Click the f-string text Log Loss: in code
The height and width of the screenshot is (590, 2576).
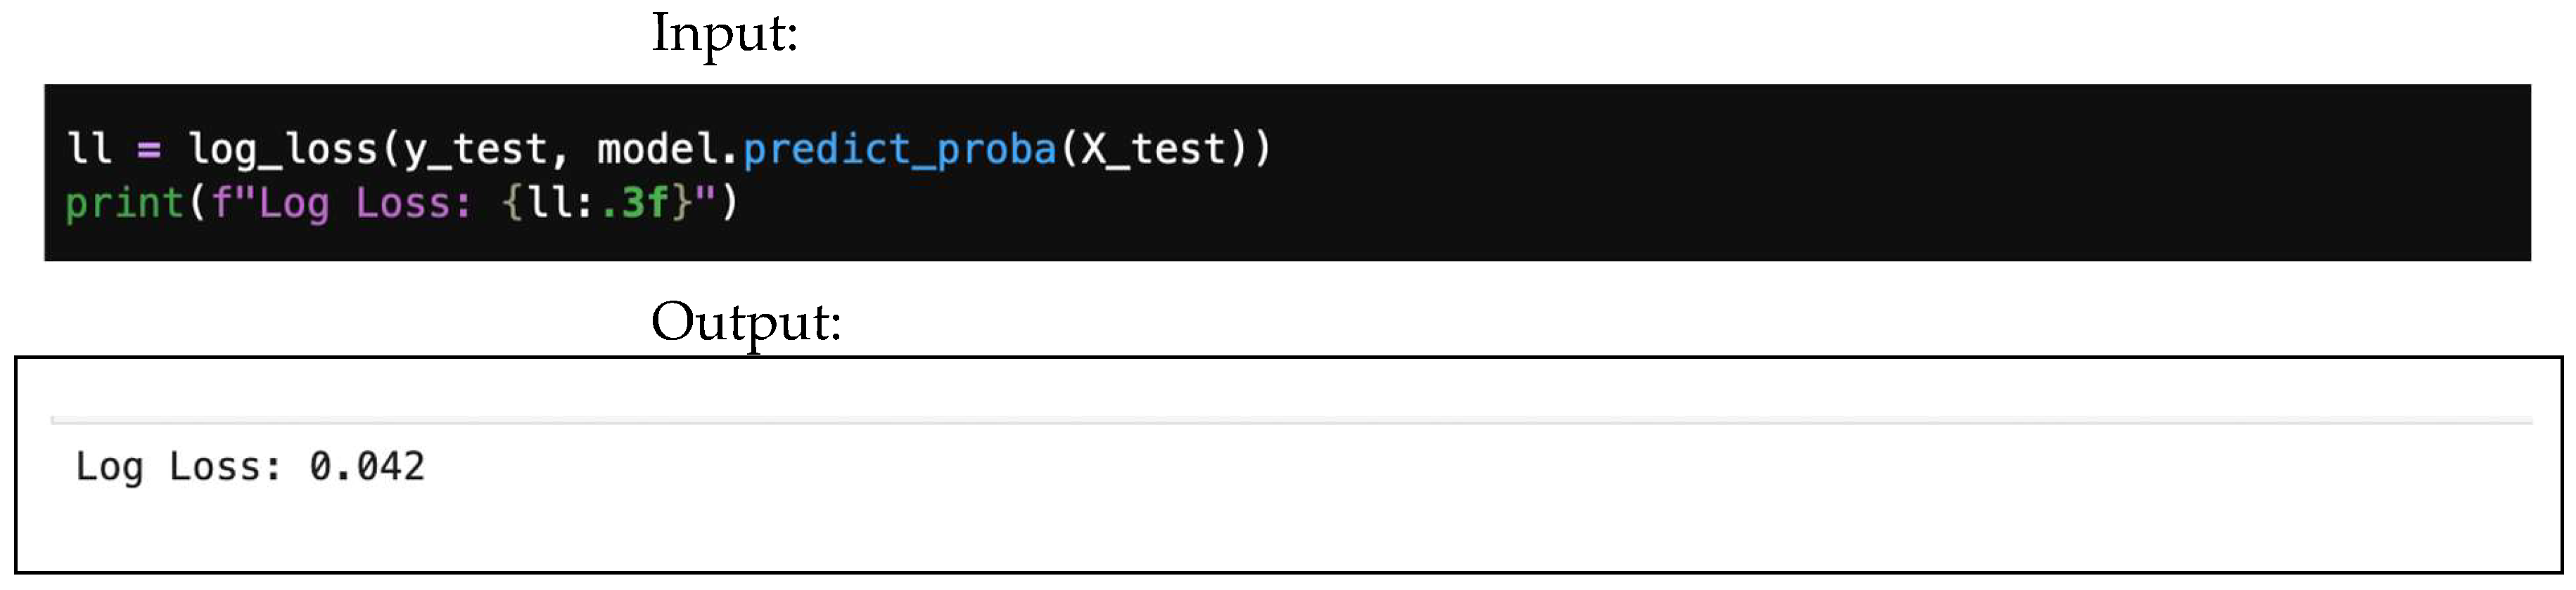pos(365,204)
